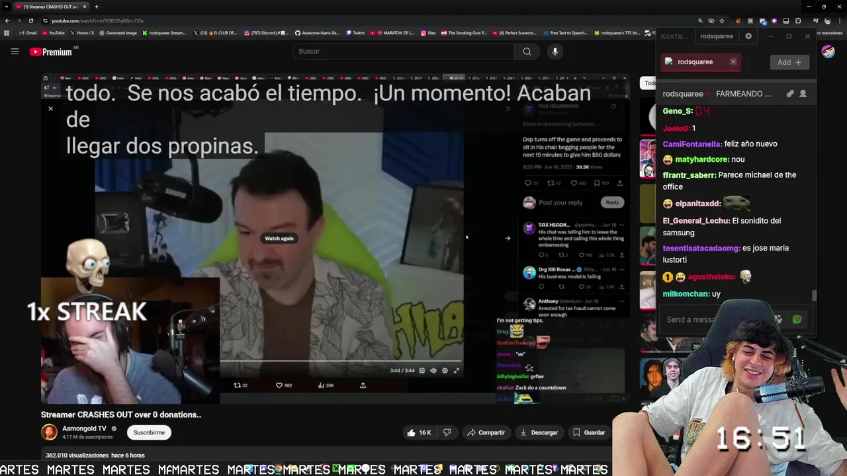The height and width of the screenshot is (476, 847).
Task: Open the Asmongold TV channel avatar
Action: 49,432
